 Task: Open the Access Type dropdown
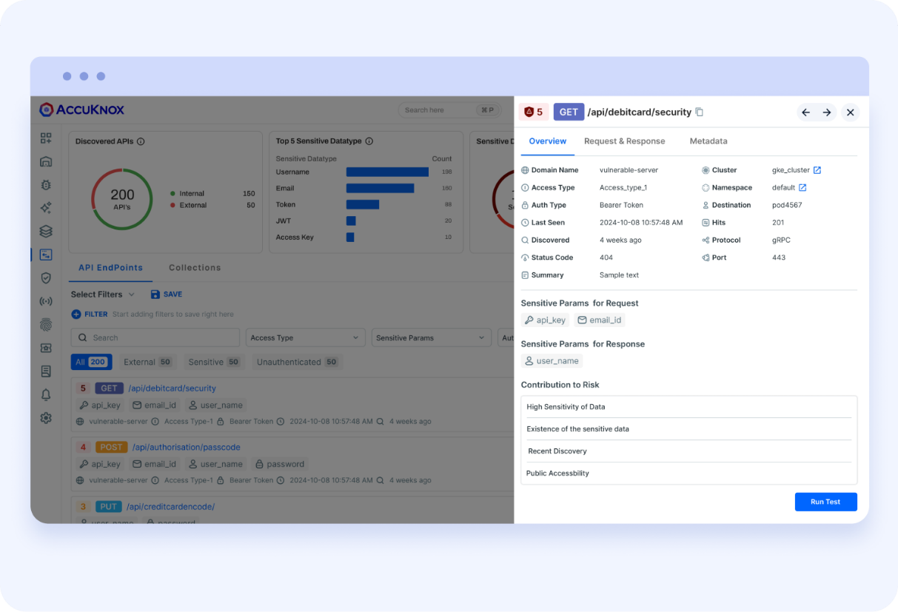click(x=305, y=337)
